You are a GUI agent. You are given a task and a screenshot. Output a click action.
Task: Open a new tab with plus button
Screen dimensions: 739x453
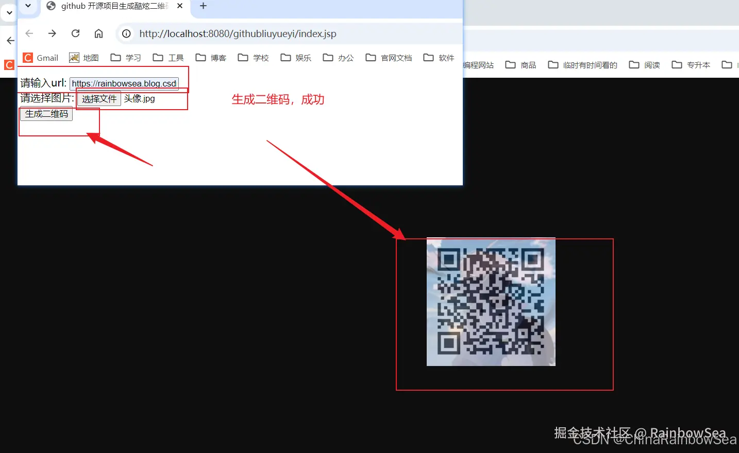point(203,6)
